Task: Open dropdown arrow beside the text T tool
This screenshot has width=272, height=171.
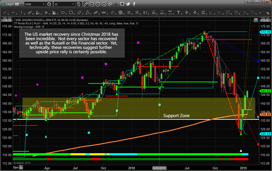Action: pos(181,14)
